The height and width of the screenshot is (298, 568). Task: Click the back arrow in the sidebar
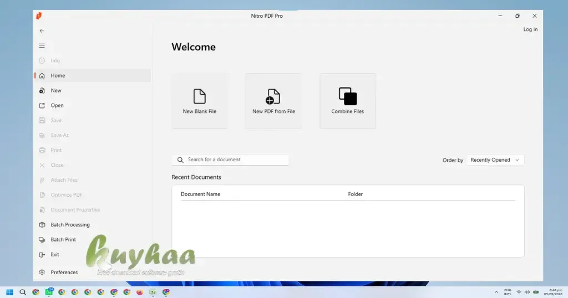tap(42, 30)
